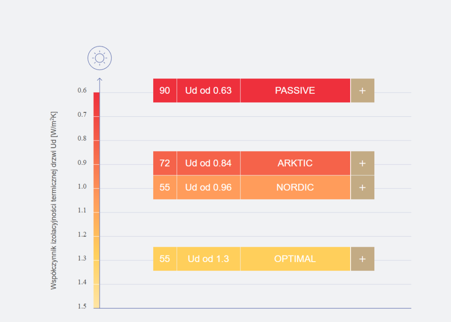Image resolution: width=451 pixels, height=322 pixels.
Task: Click the vertical axis title text
Action: point(54,200)
